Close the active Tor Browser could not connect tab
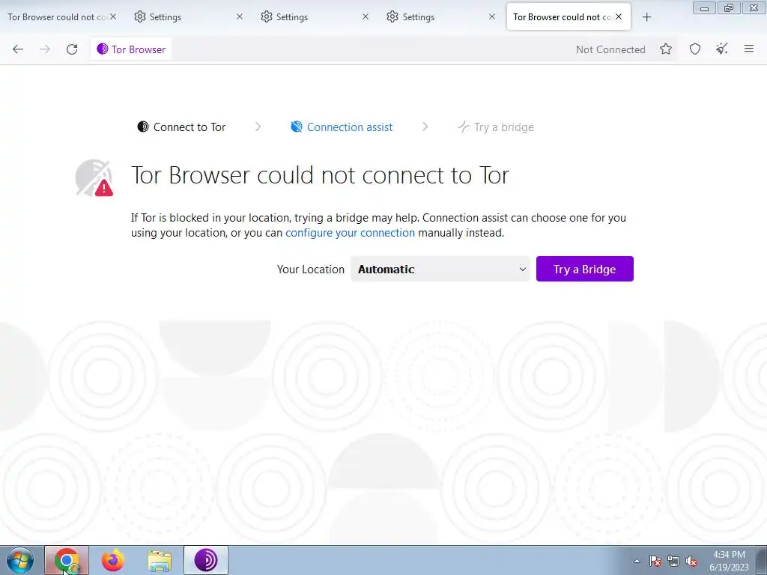Viewport: 767px width, 575px height. (x=619, y=16)
